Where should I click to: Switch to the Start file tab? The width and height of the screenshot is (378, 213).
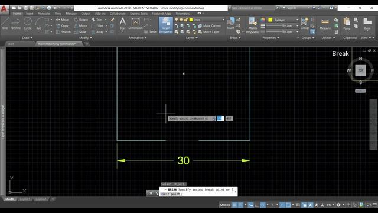[x=11, y=44]
